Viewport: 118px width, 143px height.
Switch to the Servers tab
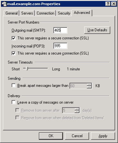27,13
